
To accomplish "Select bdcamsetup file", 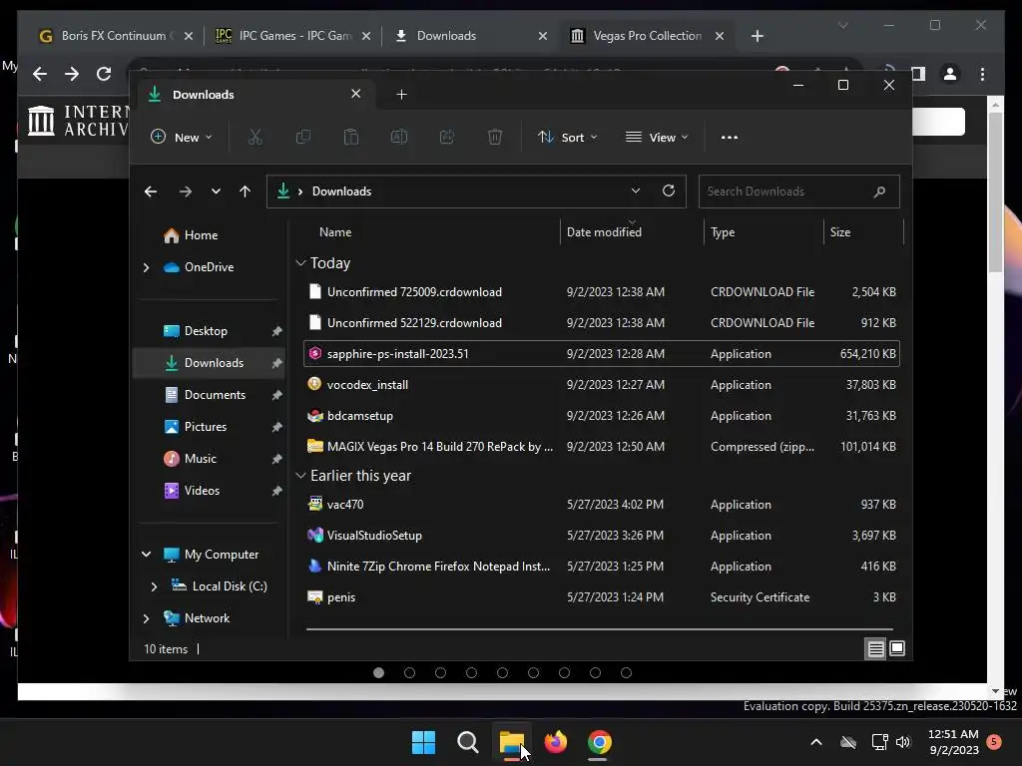I will point(602,416).
